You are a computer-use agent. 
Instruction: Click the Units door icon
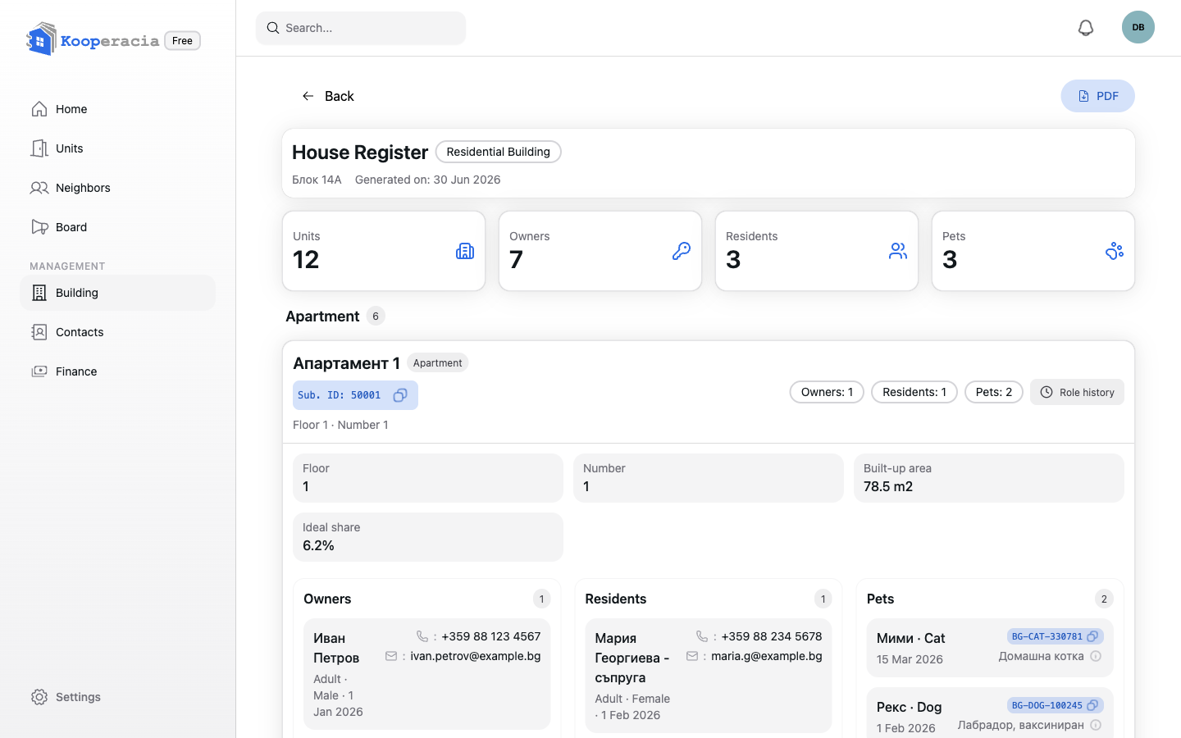39,148
